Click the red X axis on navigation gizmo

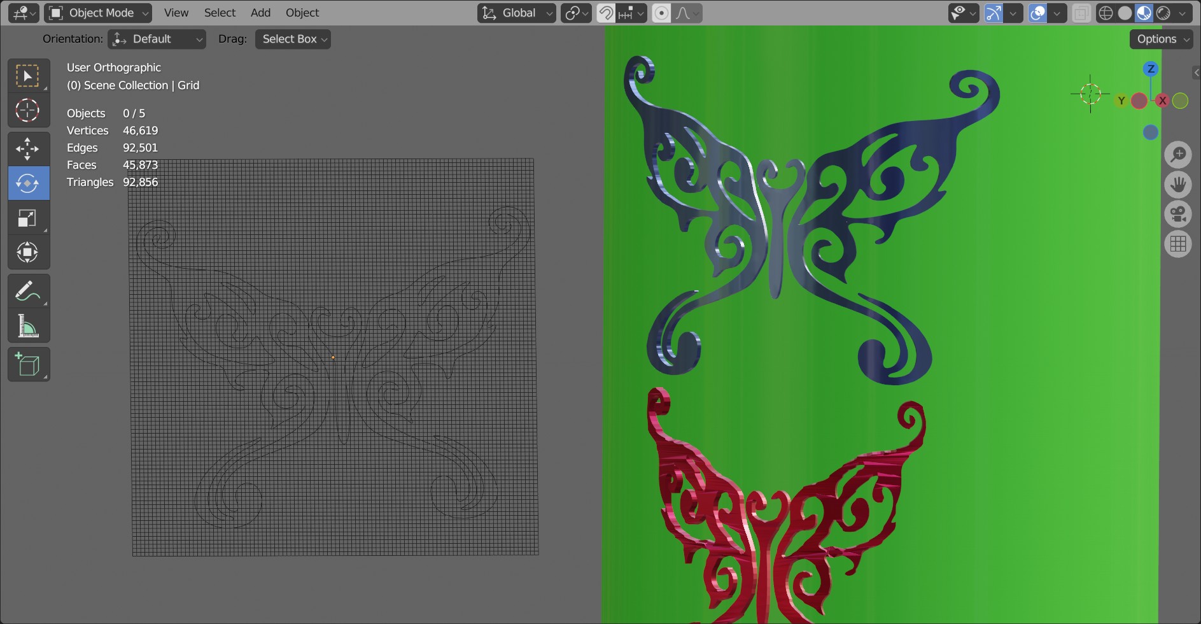[x=1162, y=101]
